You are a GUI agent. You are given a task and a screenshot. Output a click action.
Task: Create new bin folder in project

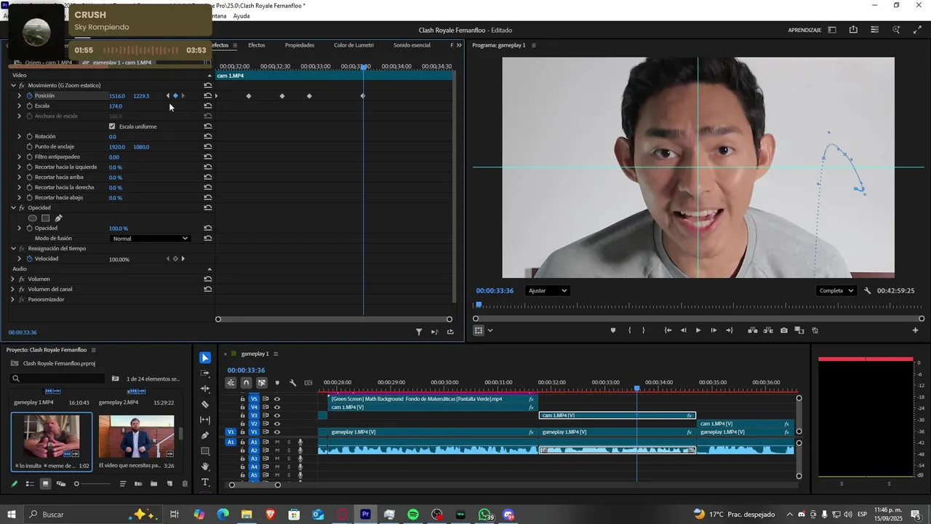[153, 484]
